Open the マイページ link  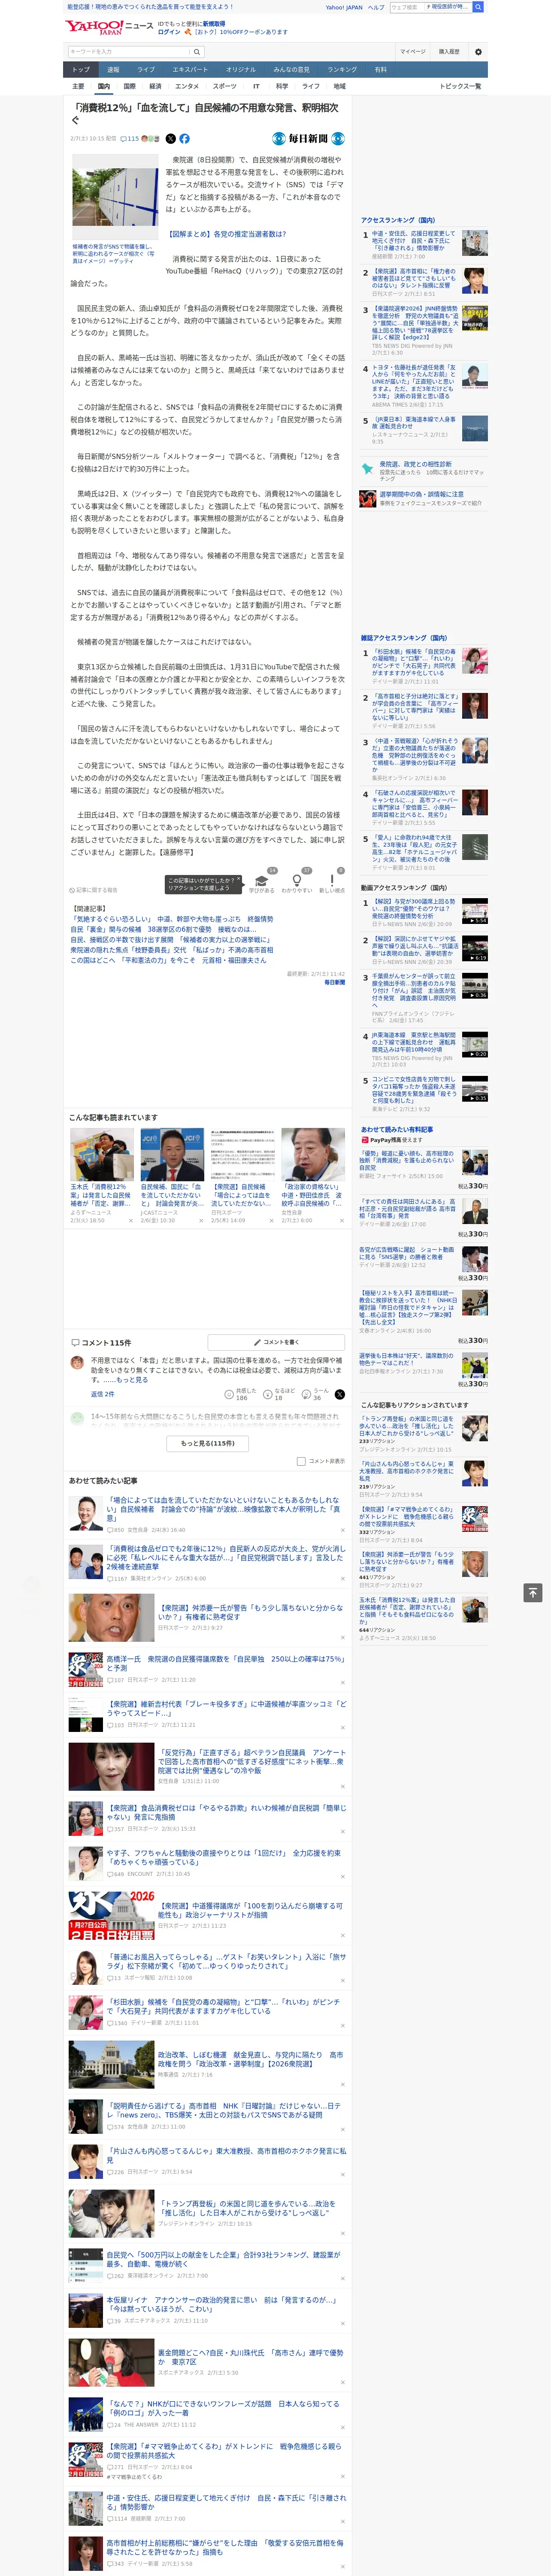[412, 52]
